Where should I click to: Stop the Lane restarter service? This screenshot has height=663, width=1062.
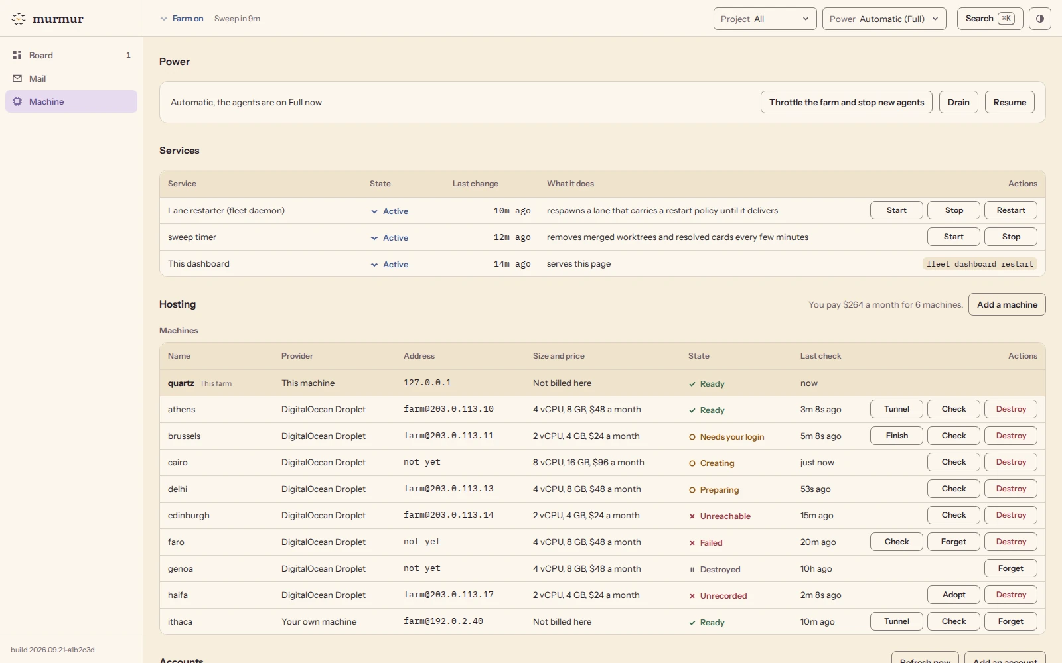pyautogui.click(x=954, y=210)
